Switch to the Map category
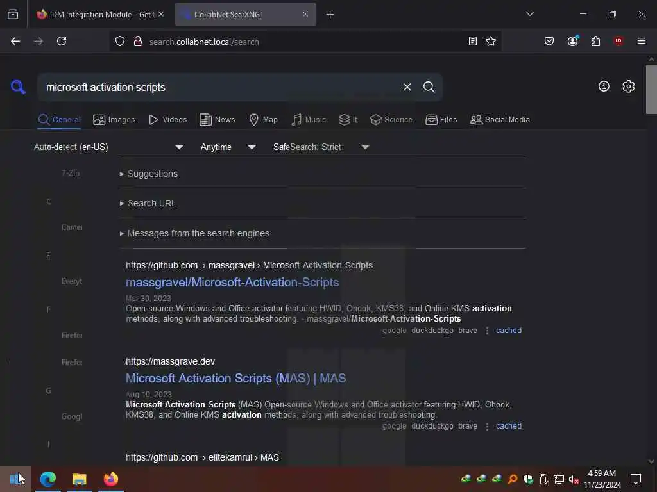This screenshot has height=492, width=657. [263, 120]
